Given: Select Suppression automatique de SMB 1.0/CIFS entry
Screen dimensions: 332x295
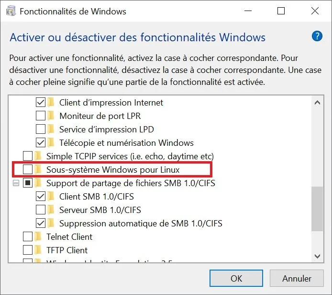Looking at the screenshot, I should (141, 223).
